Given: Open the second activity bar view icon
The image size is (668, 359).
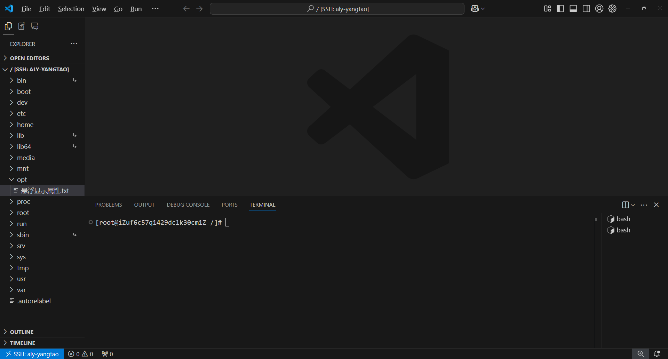Looking at the screenshot, I should coord(22,26).
